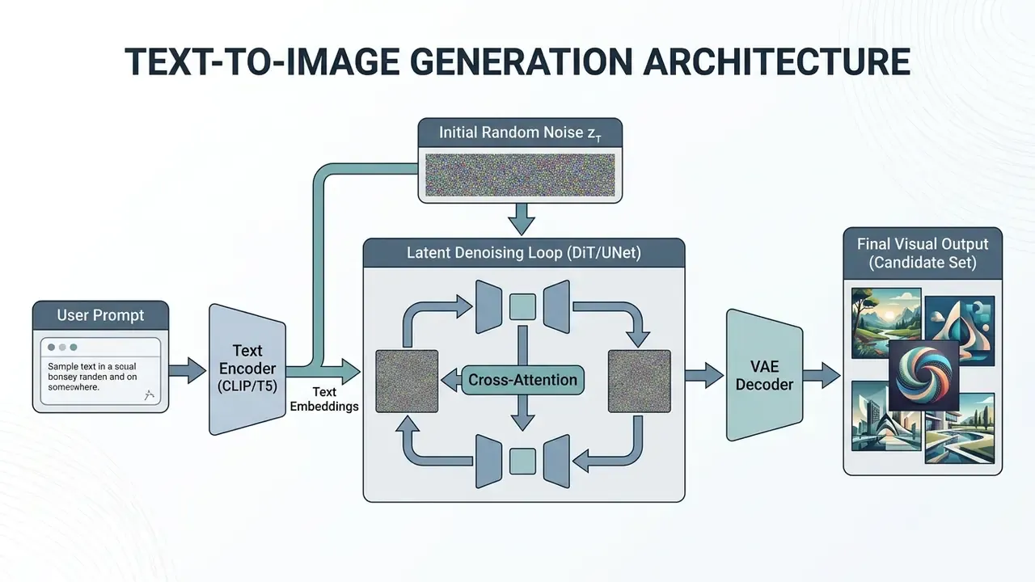Click the "TEXT-TO-IMAGE GENERATION ARCHITECTURE" title

point(517,62)
